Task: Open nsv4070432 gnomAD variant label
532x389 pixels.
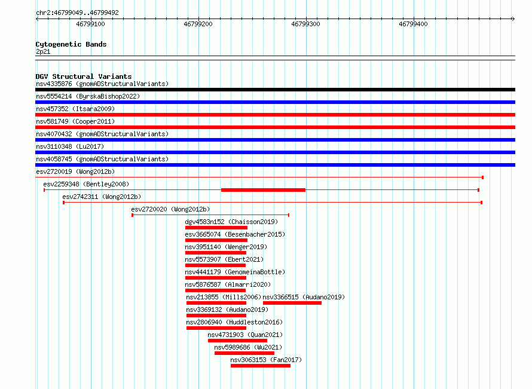Action: pos(102,134)
